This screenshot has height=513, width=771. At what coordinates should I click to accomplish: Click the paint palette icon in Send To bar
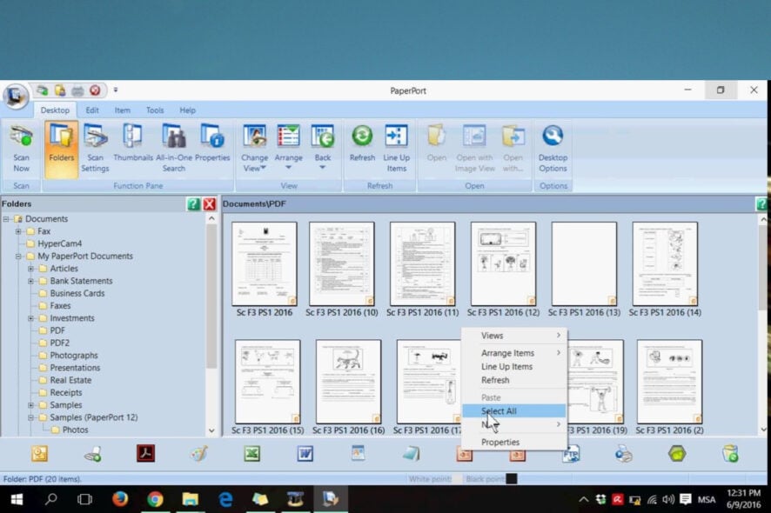click(199, 453)
